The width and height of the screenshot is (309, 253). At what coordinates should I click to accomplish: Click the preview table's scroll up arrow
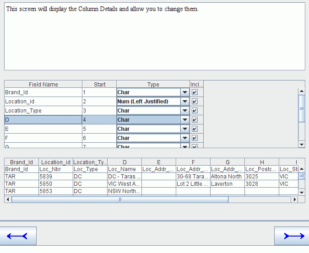(302, 169)
